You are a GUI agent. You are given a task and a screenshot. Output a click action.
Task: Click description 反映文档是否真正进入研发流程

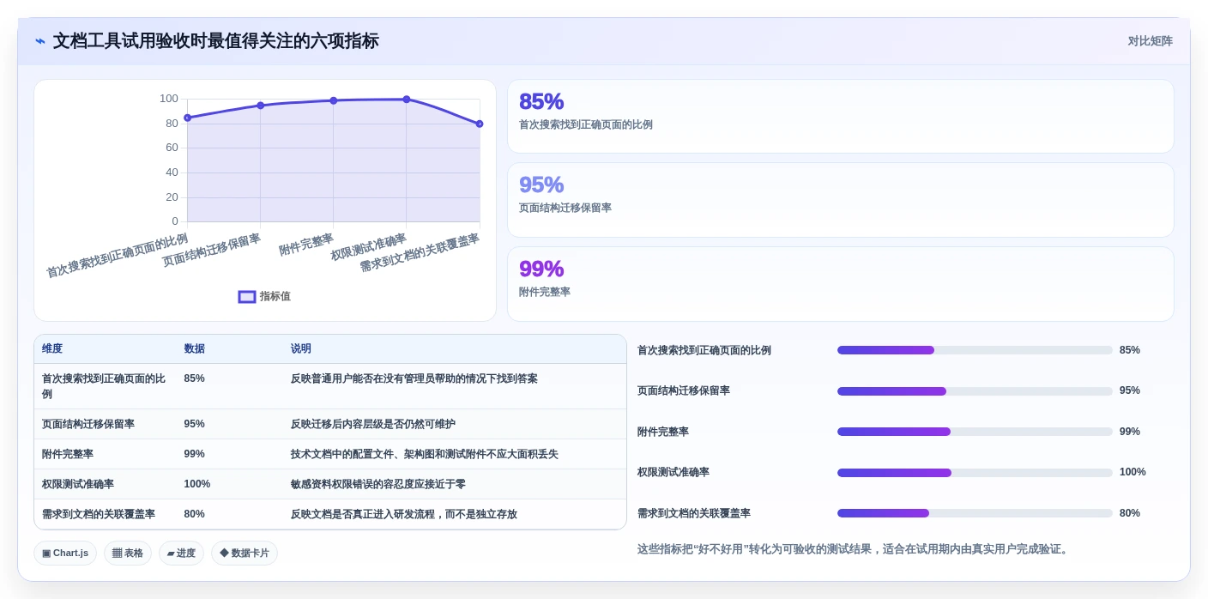point(404,514)
